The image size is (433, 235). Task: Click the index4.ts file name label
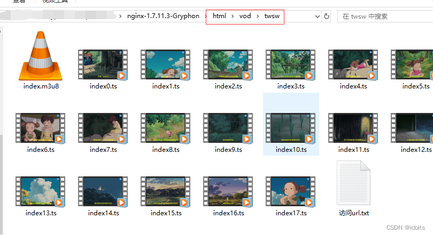tap(353, 86)
